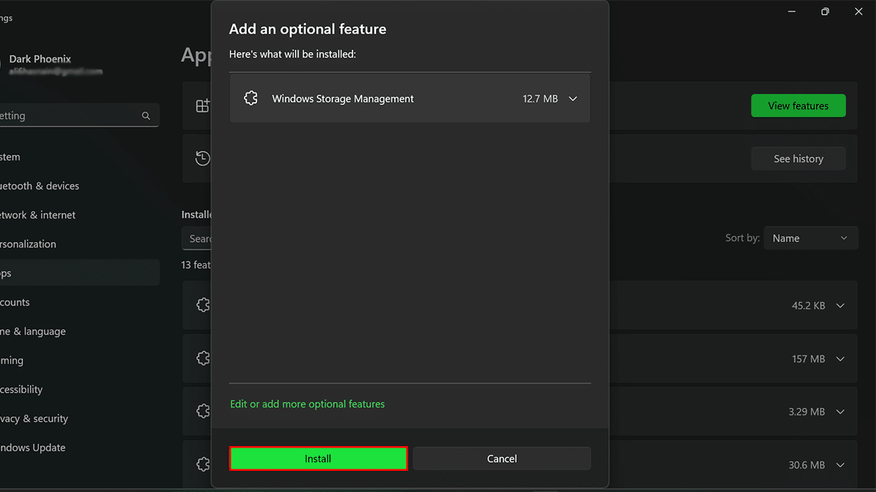The image size is (876, 492).
Task: Click the feature icon in the 157 MB row
Action: click(203, 359)
